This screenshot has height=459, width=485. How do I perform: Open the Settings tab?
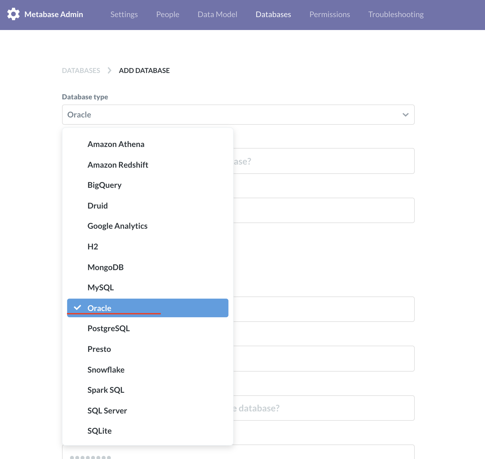[x=124, y=14]
